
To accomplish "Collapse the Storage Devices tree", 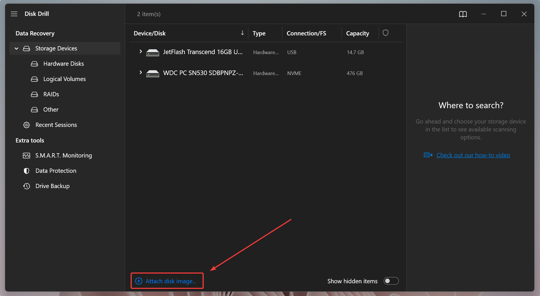I will [16, 48].
